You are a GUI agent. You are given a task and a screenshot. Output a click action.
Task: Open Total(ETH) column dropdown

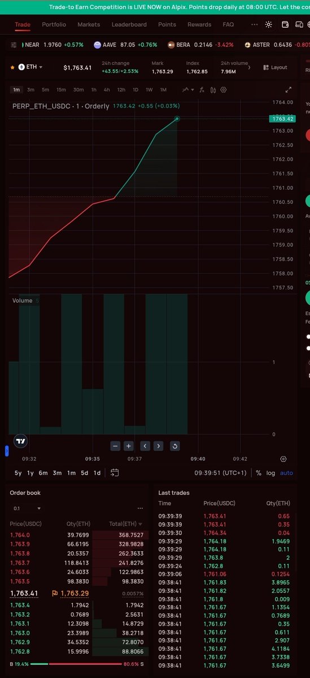(x=126, y=524)
